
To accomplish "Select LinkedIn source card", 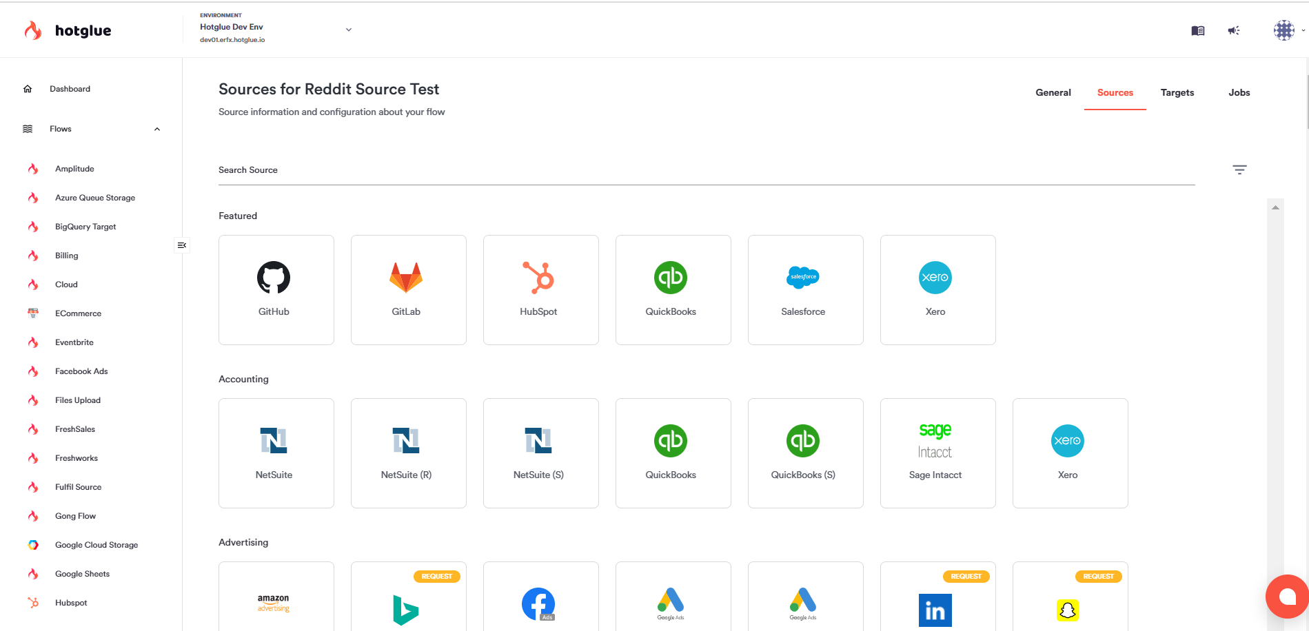I will pyautogui.click(x=938, y=597).
